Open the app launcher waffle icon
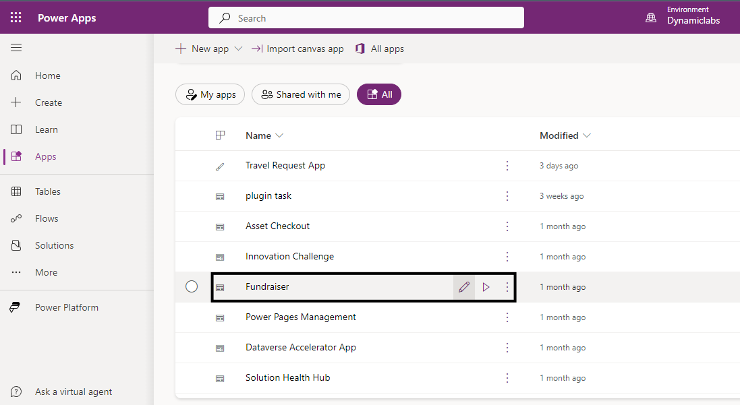Image resolution: width=740 pixels, height=405 pixels. [x=16, y=18]
